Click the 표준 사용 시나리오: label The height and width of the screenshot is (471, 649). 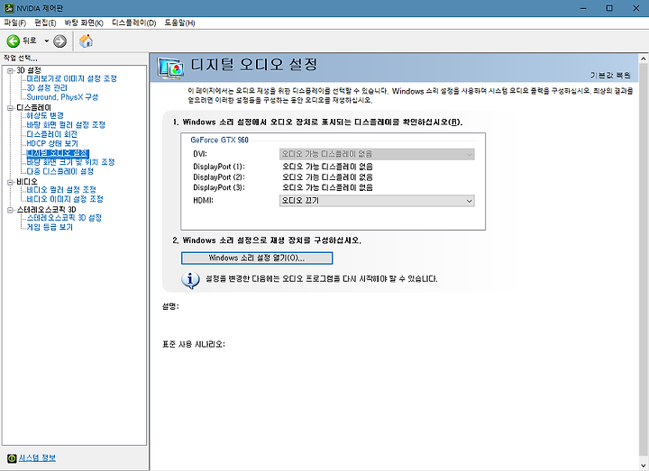click(x=193, y=344)
